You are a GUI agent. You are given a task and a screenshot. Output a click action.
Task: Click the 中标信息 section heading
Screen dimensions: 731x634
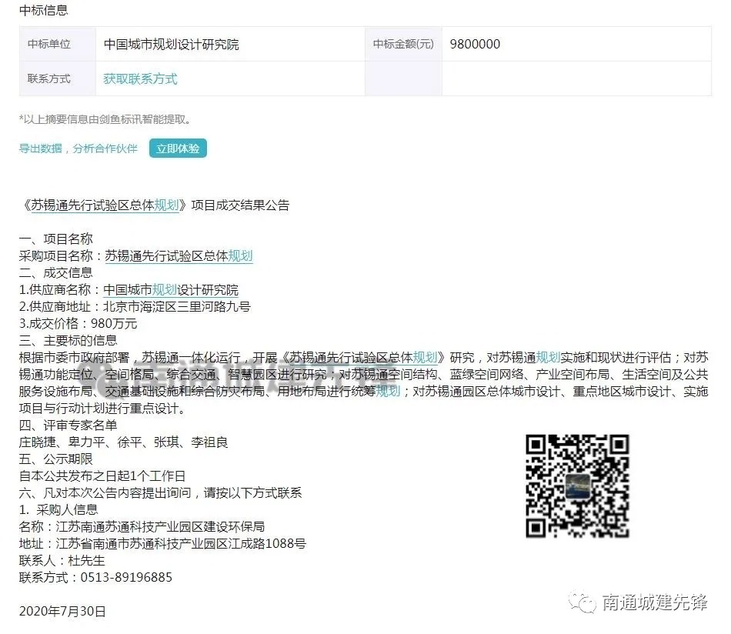tap(43, 10)
